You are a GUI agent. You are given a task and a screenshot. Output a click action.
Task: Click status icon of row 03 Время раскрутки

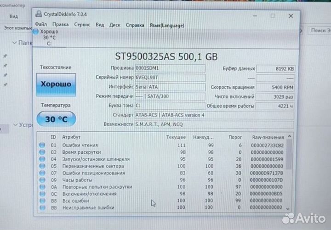pos(42,152)
